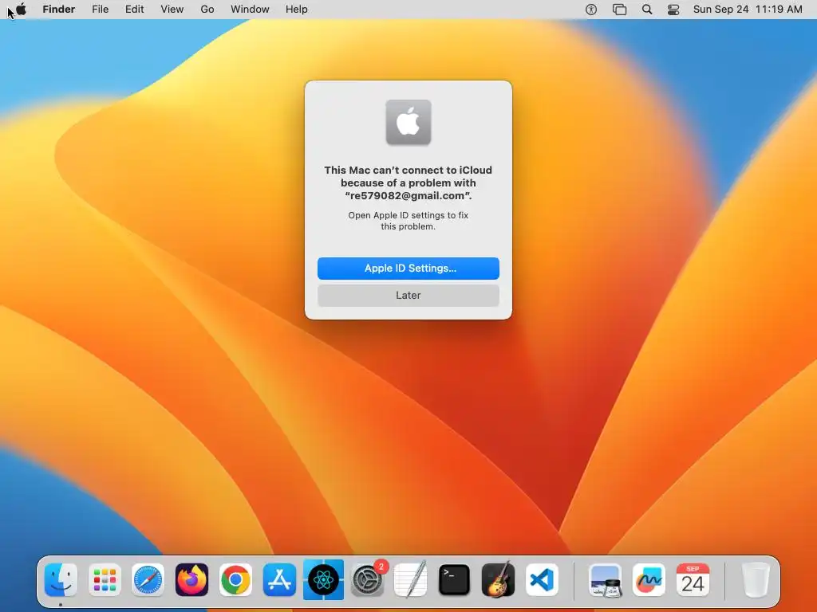Launch GarageBand from the Dock
Screen dimensions: 817x612
(x=498, y=580)
